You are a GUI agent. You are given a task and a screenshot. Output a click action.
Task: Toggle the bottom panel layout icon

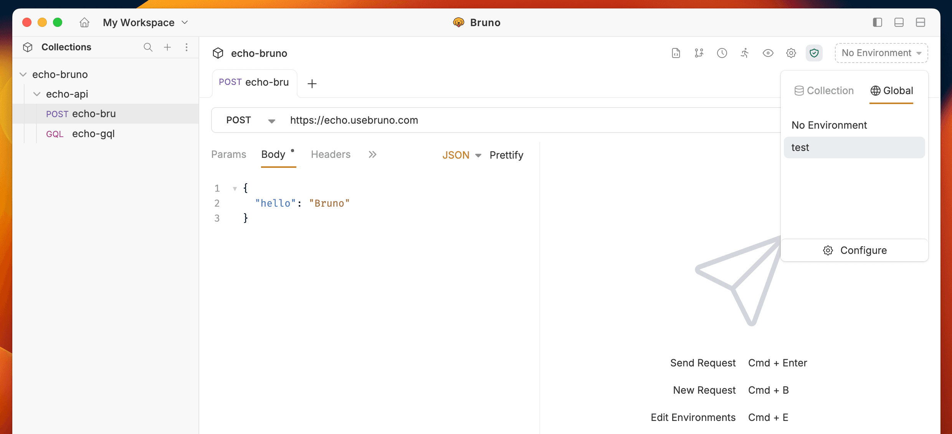(899, 23)
